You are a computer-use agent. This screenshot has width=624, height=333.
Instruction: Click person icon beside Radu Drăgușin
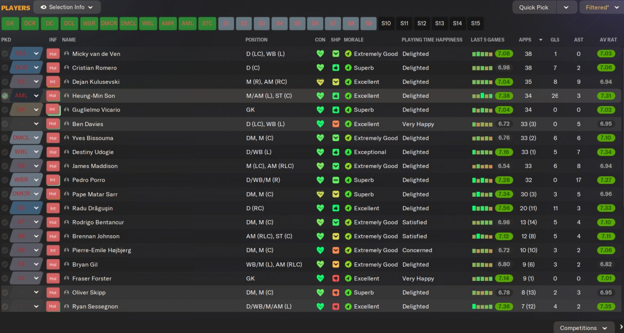67,208
